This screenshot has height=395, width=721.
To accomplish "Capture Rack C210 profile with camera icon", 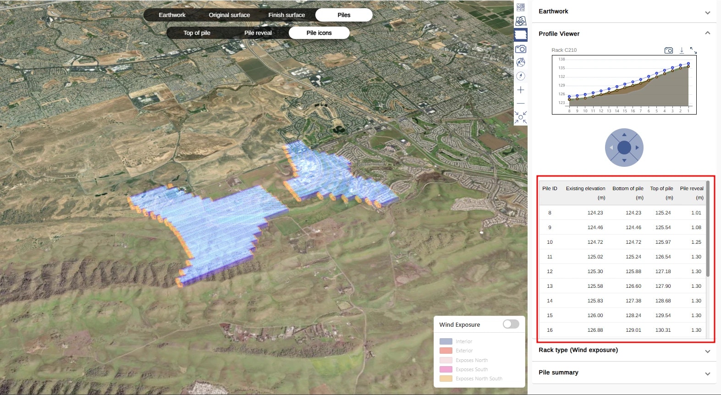I will click(x=669, y=50).
